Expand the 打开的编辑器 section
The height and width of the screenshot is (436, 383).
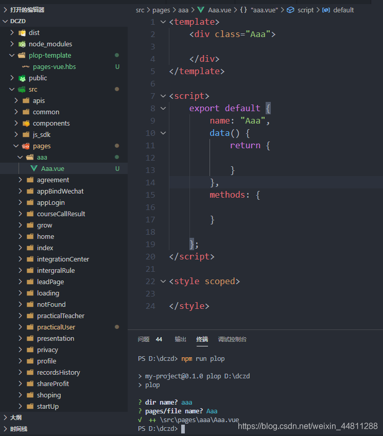click(5, 10)
